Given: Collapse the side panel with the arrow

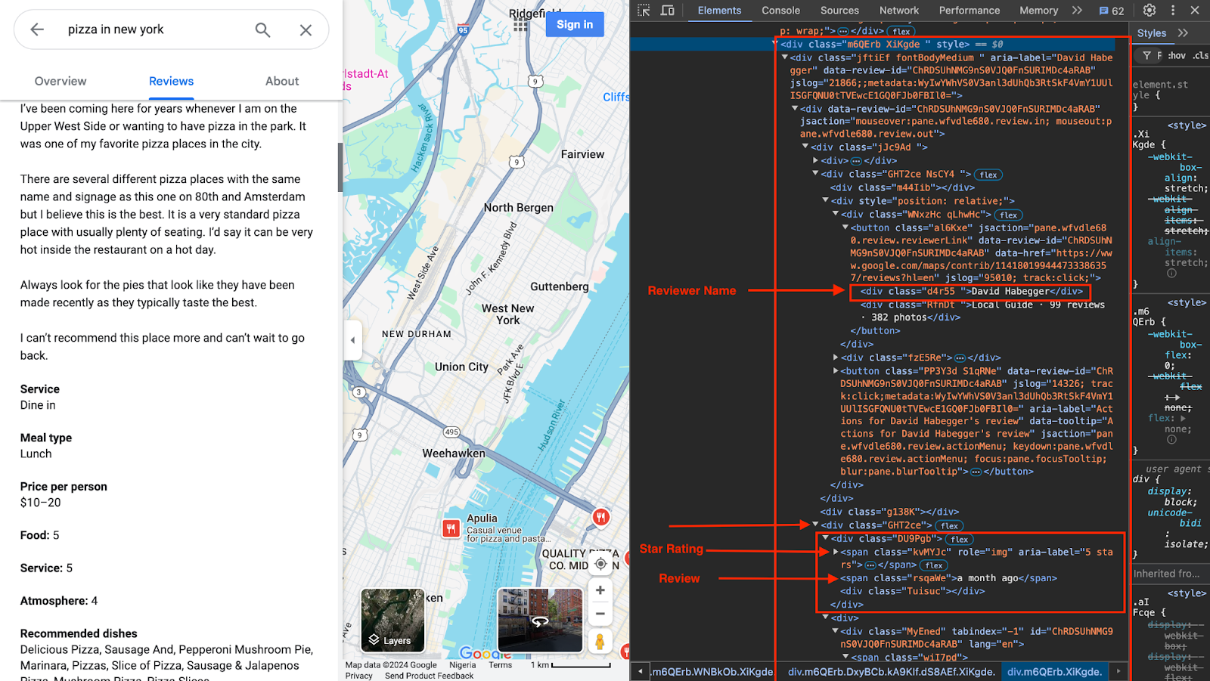Looking at the screenshot, I should (x=352, y=340).
